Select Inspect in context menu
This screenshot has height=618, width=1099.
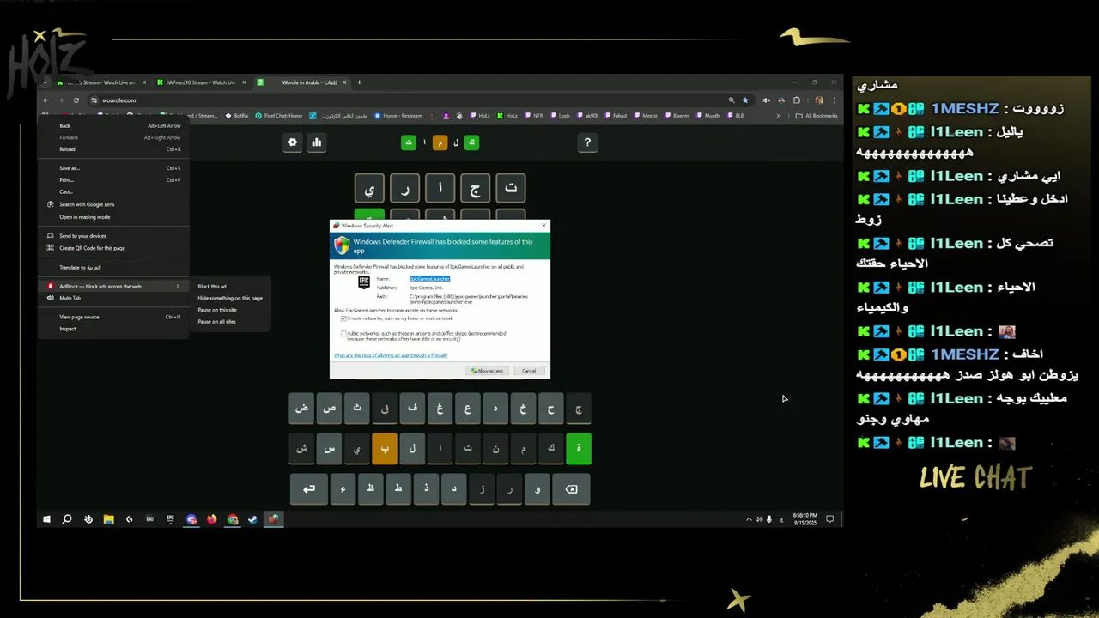113,329
